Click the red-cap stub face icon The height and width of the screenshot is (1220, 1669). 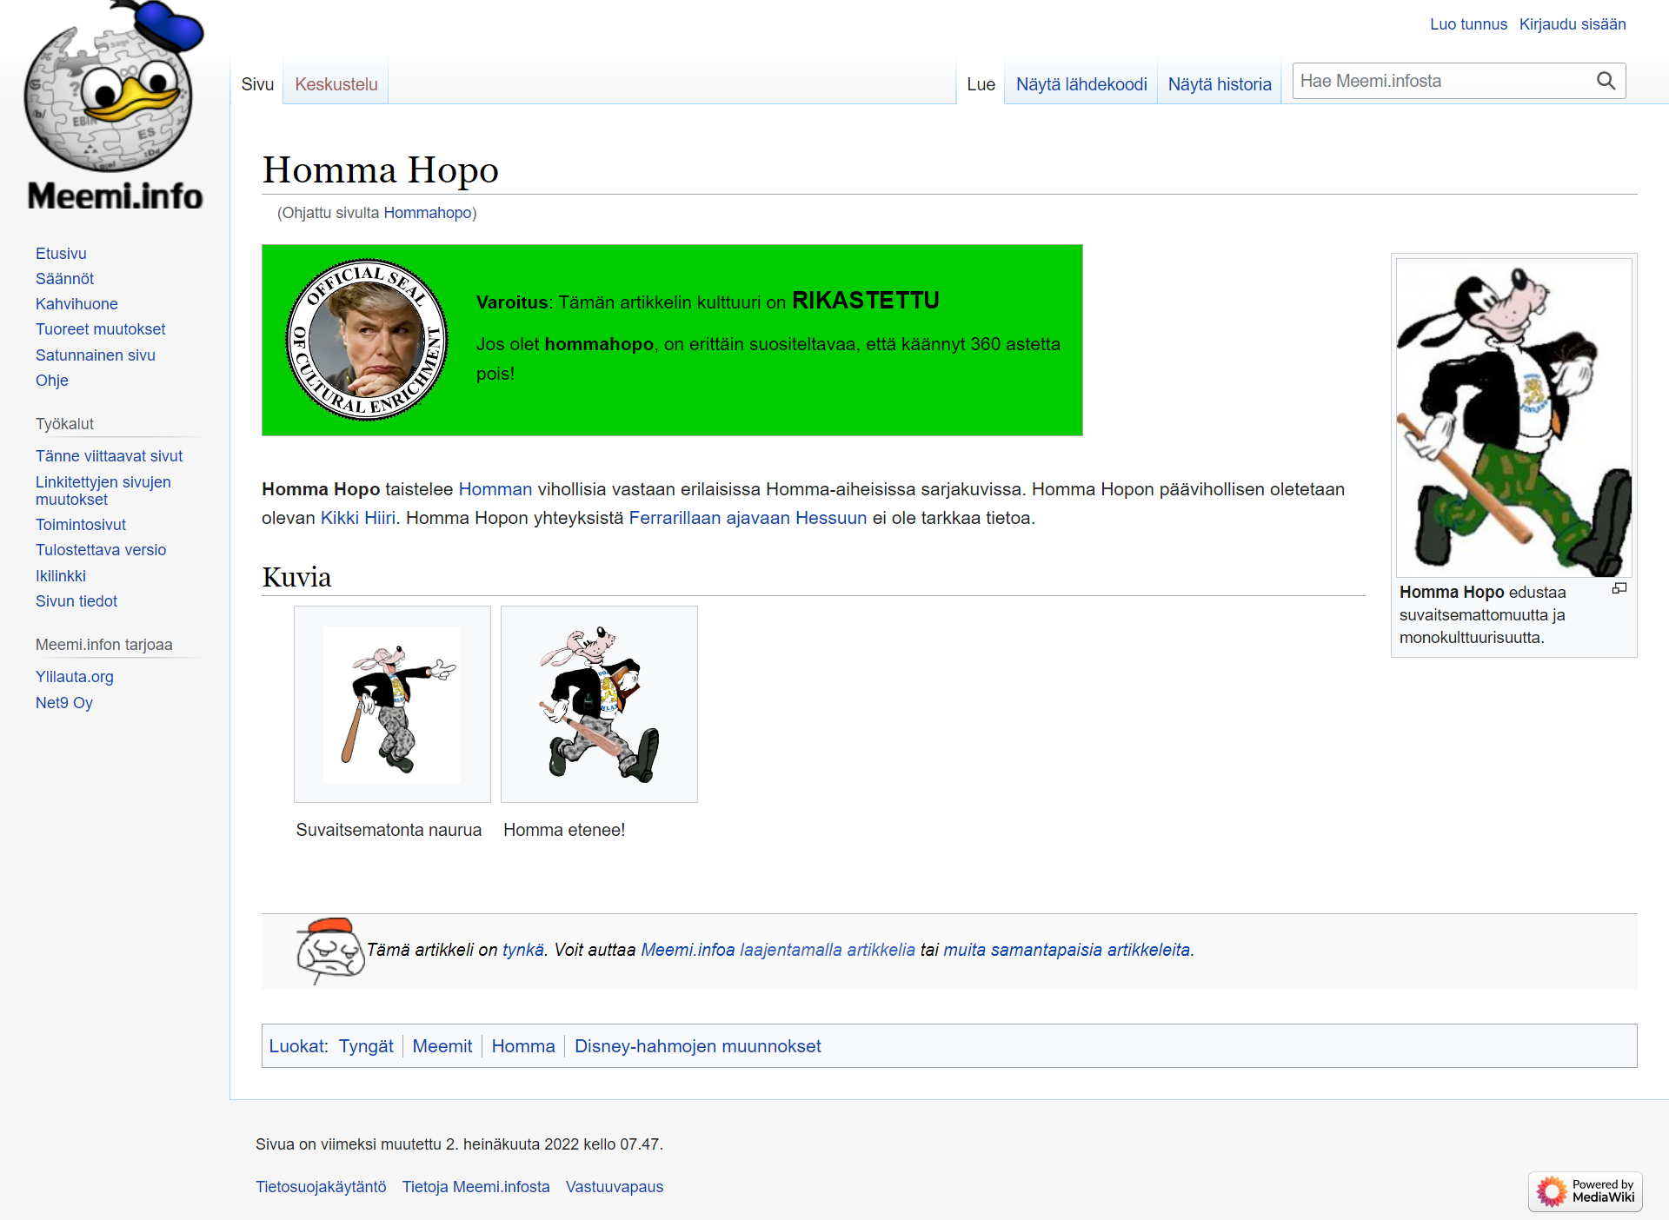329,950
